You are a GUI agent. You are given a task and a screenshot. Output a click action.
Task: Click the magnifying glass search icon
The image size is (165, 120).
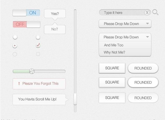(x=155, y=12)
